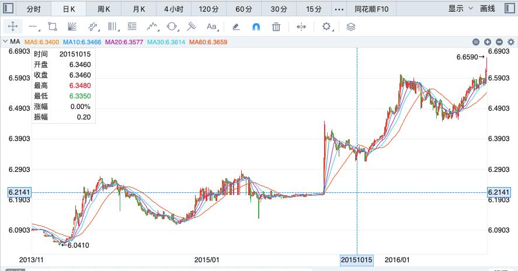Image resolution: width=518 pixels, height=271 pixels.
Task: Select the rectangle shape tool
Action: [x=52, y=27]
